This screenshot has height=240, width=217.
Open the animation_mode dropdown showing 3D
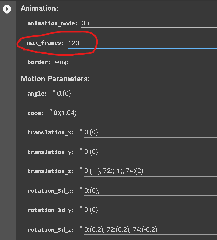pyautogui.click(x=149, y=24)
